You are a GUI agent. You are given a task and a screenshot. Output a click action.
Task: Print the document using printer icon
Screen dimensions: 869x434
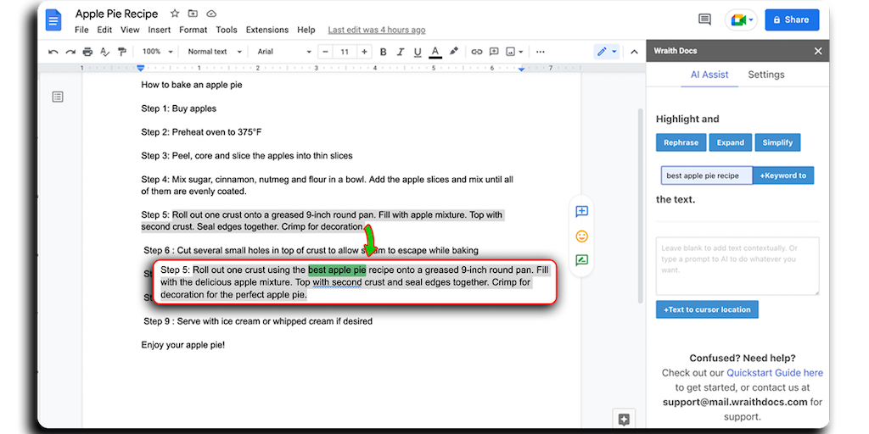point(88,52)
